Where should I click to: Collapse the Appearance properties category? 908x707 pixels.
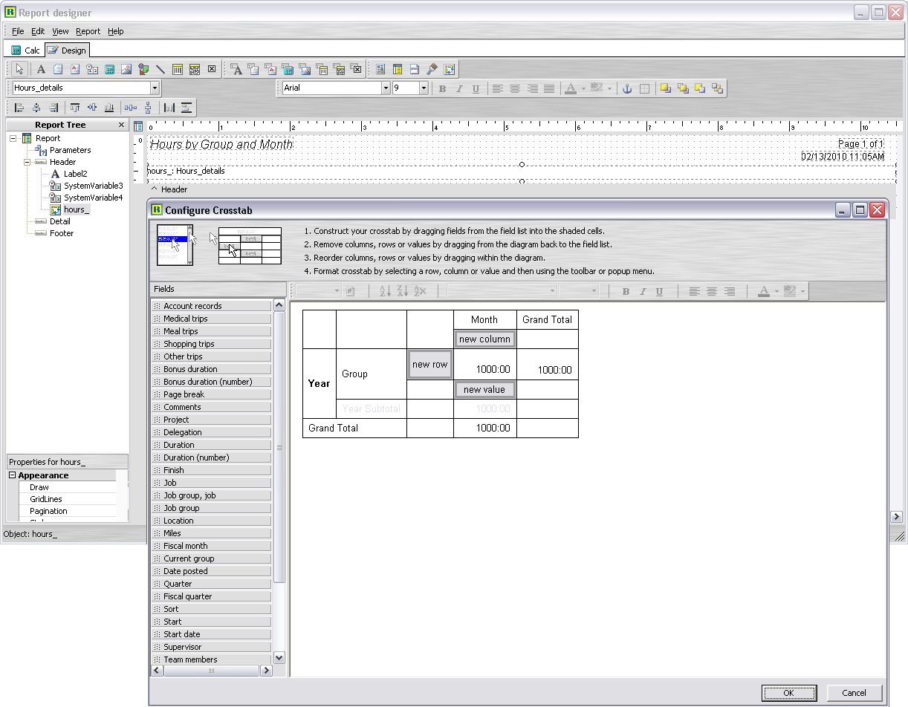pos(13,475)
